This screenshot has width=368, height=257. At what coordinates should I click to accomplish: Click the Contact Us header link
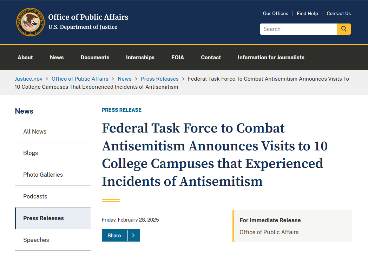pyautogui.click(x=339, y=14)
